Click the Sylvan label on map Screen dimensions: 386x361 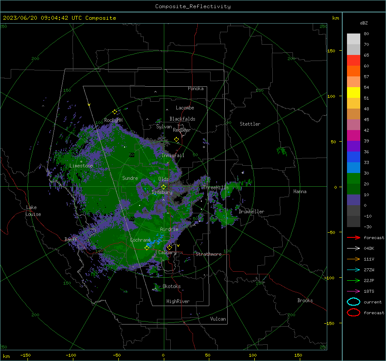pos(164,127)
